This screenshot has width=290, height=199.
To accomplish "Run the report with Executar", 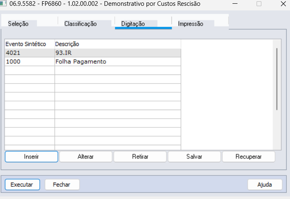I will [x=22, y=185].
